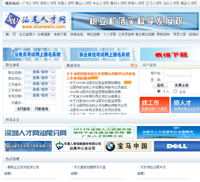
Task: Open 佛山人才网 city site link
Action: [x=83, y=3]
